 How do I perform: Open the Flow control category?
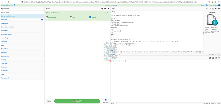point(22,78)
